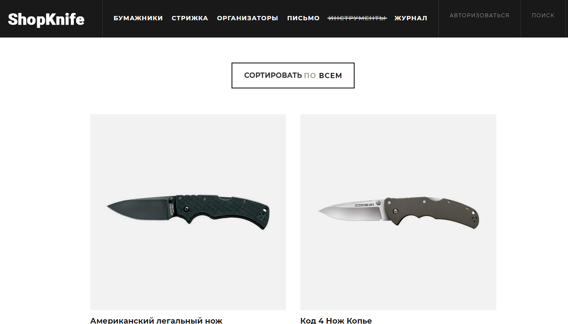This screenshot has width=568, height=324.
Task: Open ПОИСК search in the header
Action: tap(543, 16)
